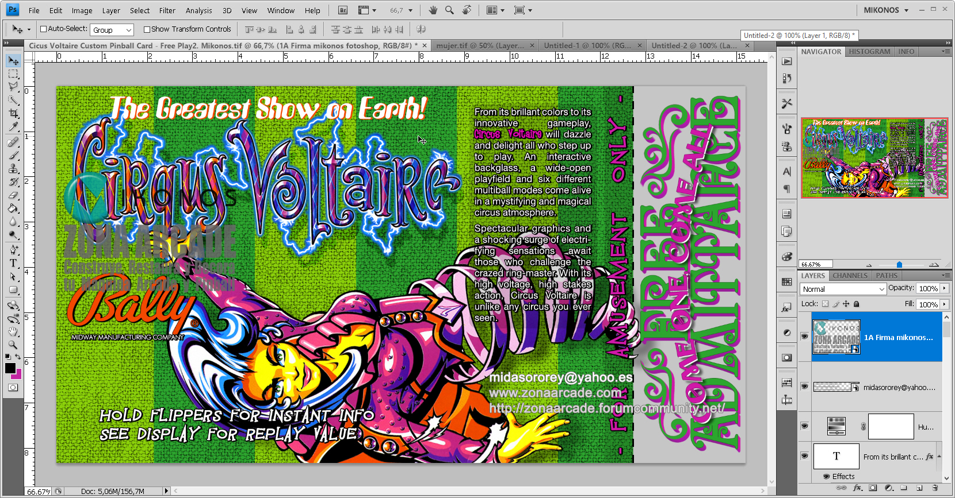Select the Eraser tool
Viewport: 955px width, 498px height.
click(13, 195)
